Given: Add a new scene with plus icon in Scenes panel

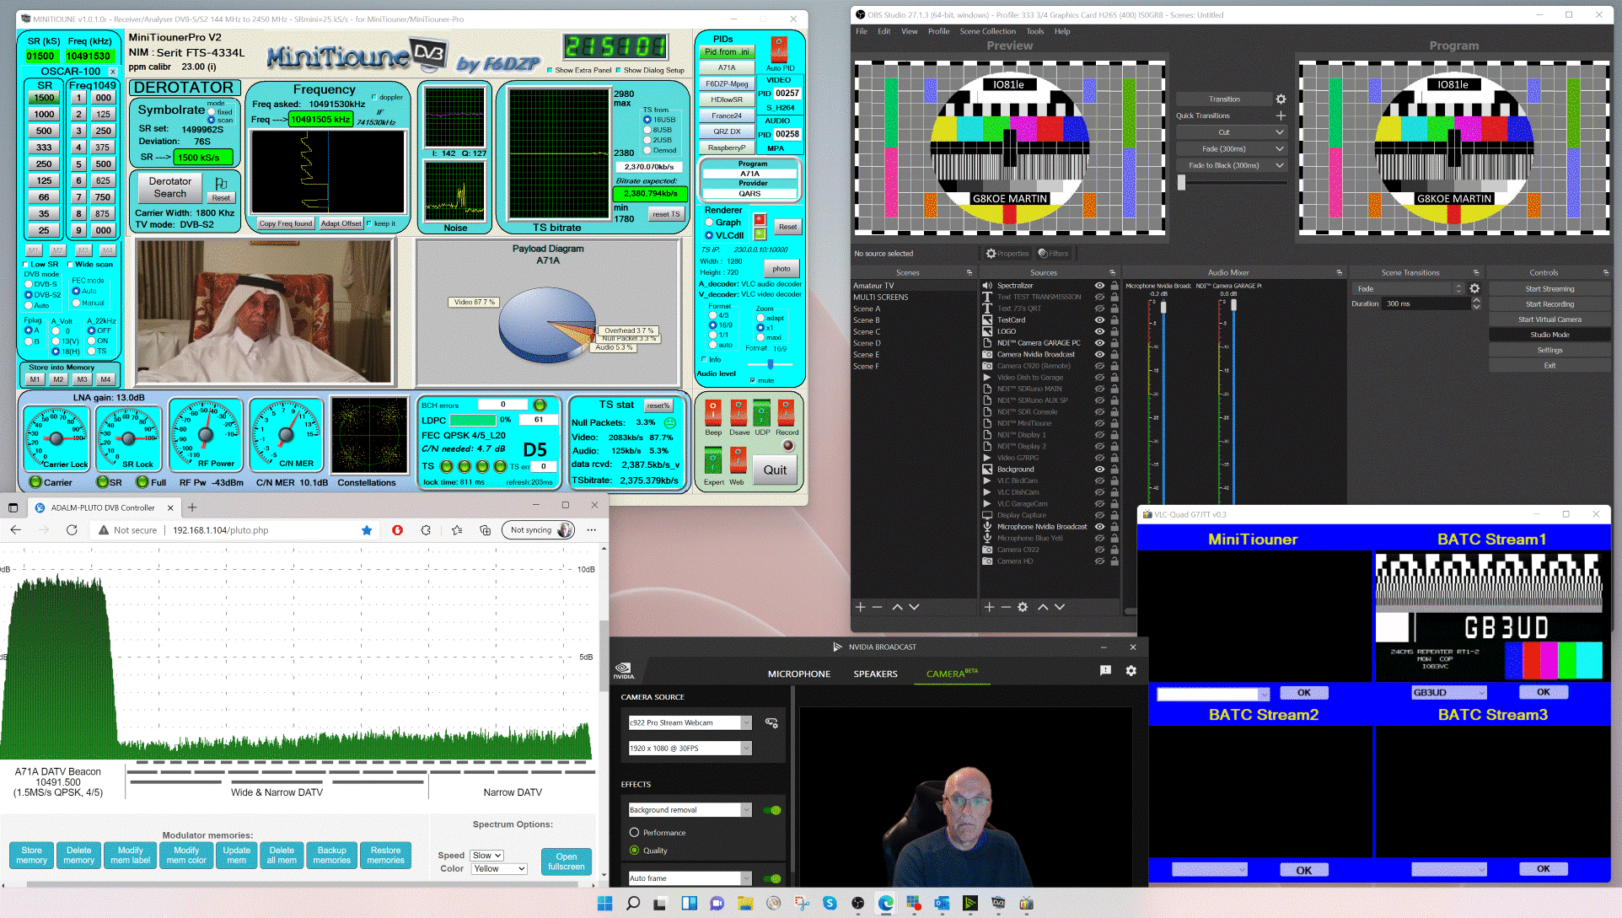Looking at the screenshot, I should point(861,607).
